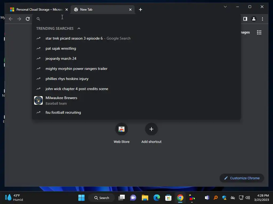Image resolution: width=273 pixels, height=204 pixels.
Task: Select star trek picard season 3 suggestion
Action: pyautogui.click(x=136, y=38)
